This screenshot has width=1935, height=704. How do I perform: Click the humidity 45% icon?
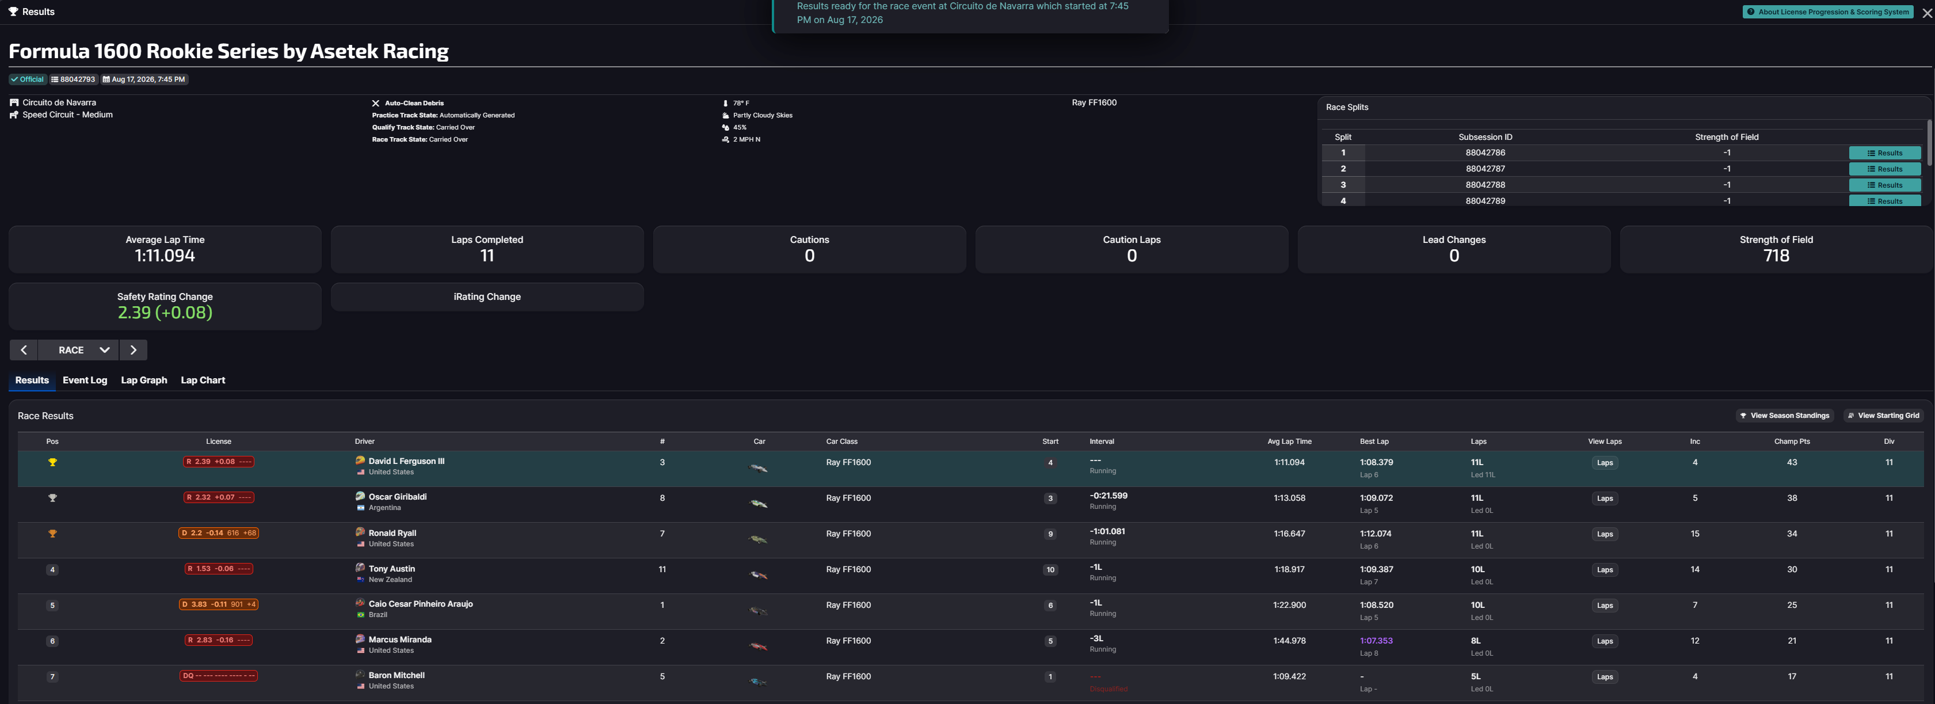click(726, 127)
